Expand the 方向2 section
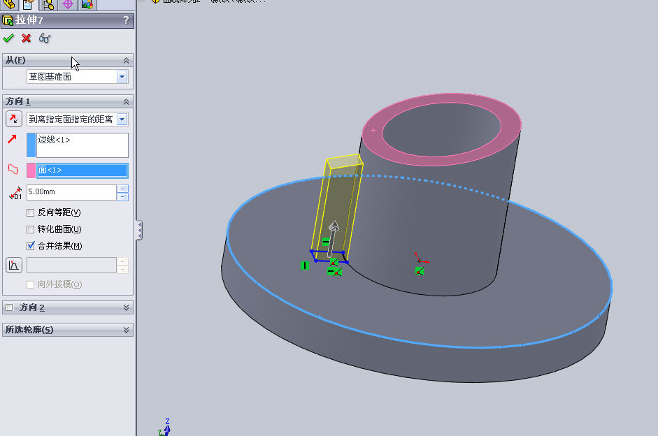The image size is (658, 436). click(126, 307)
